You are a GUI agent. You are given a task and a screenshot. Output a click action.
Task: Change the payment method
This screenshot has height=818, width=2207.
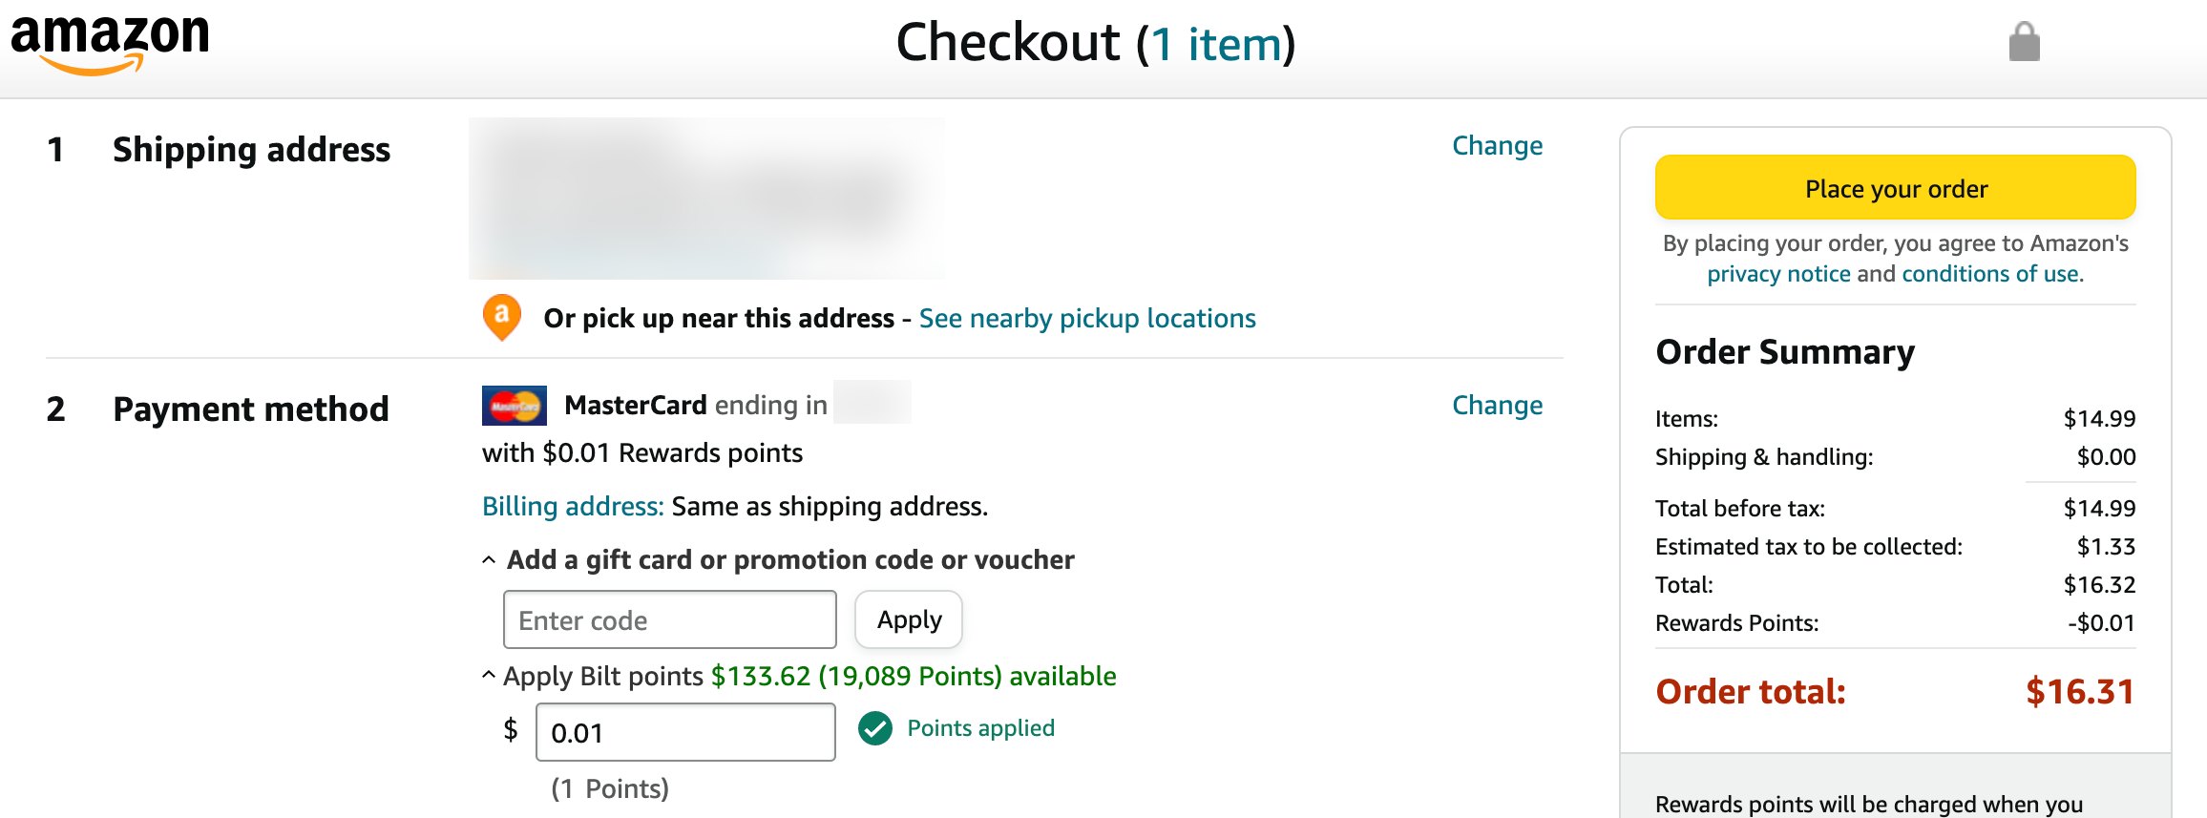click(1497, 405)
